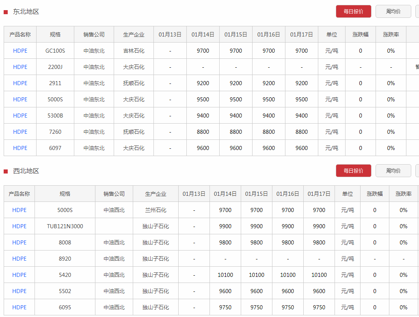419x317 pixels.
Task: Click HDPE link in the 8920 row
Action: (19, 259)
